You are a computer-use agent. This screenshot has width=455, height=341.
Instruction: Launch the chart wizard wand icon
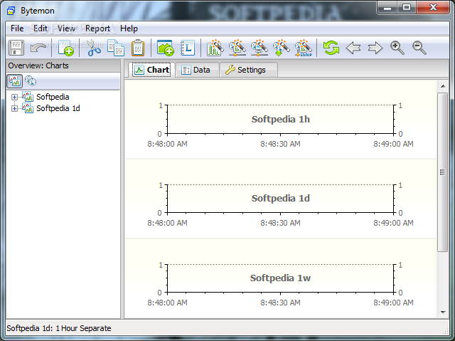coord(215,48)
